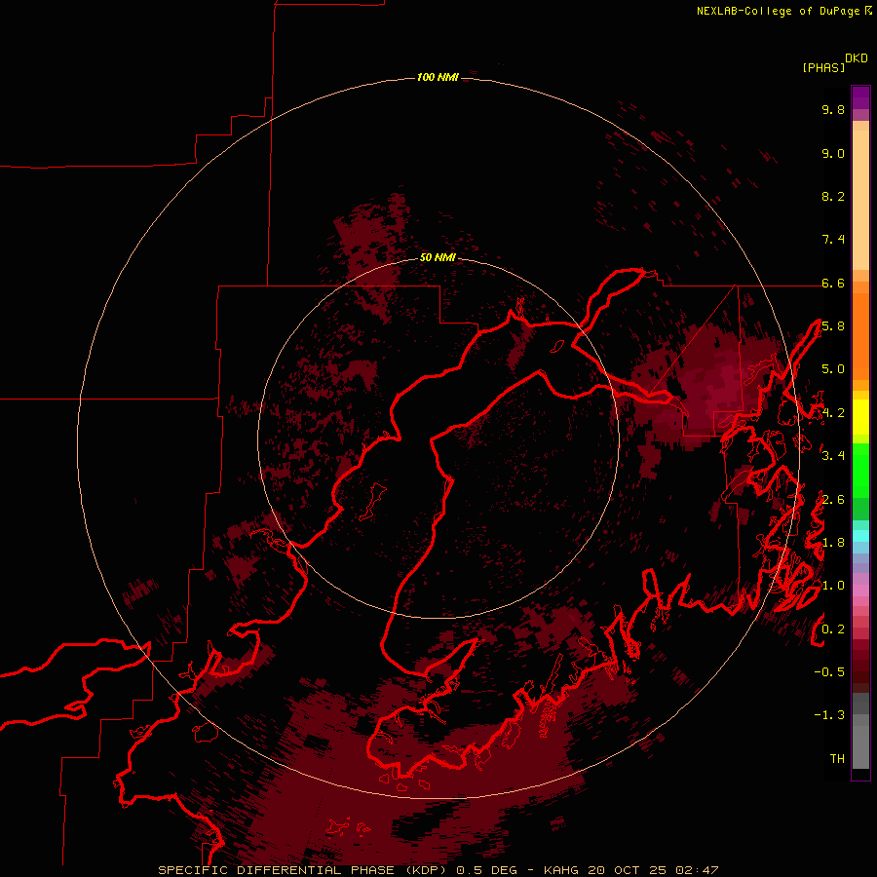877x877 pixels.
Task: Click the 1.0 scale label
Action: click(833, 586)
